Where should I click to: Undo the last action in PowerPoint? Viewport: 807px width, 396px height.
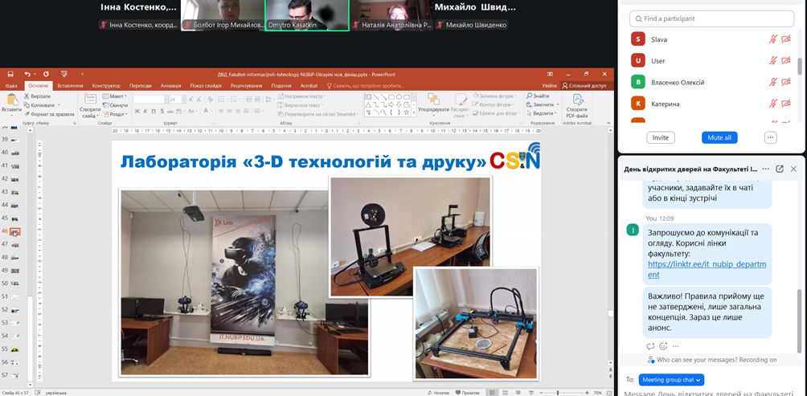[x=27, y=74]
